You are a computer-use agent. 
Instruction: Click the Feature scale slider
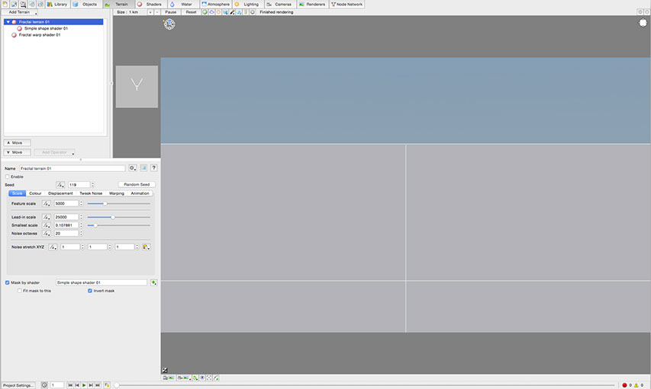click(118, 203)
